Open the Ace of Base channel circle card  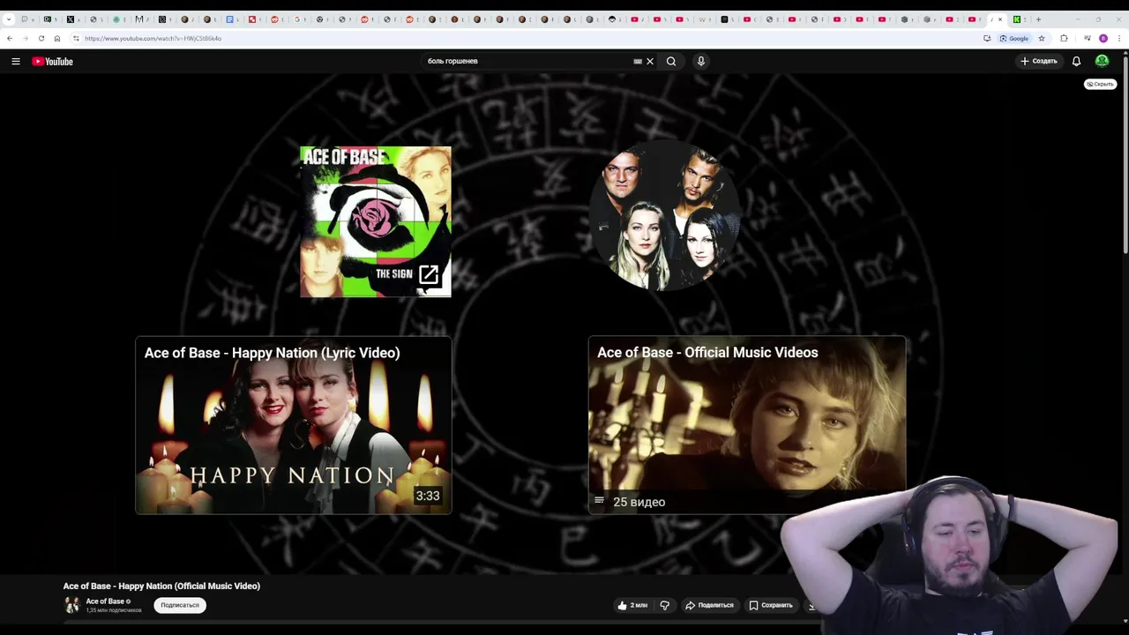664,215
